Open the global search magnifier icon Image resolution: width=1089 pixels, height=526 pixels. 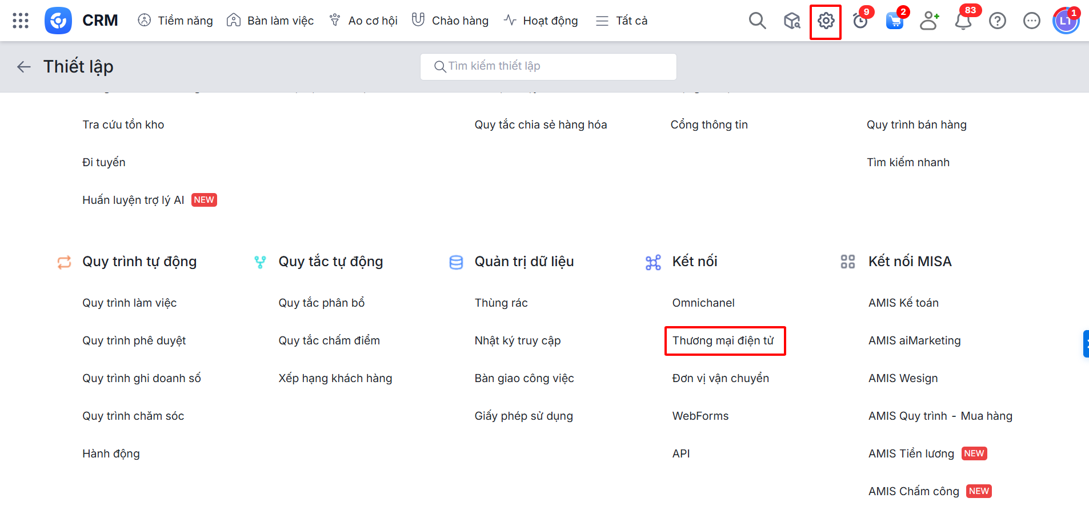click(757, 21)
